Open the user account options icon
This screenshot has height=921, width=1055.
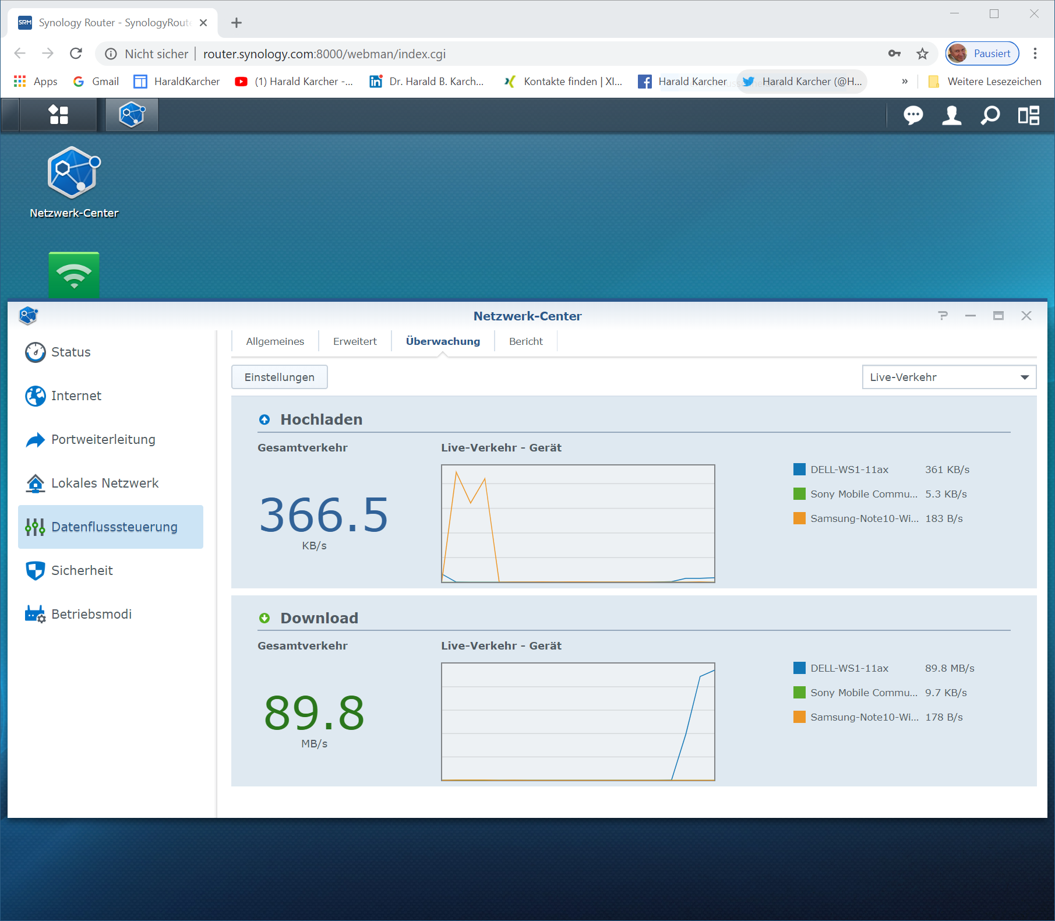click(x=951, y=115)
